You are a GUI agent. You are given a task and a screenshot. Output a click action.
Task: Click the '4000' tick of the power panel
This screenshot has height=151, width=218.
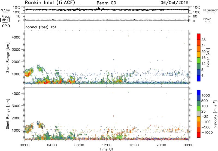pyautogui.click(x=16, y=37)
